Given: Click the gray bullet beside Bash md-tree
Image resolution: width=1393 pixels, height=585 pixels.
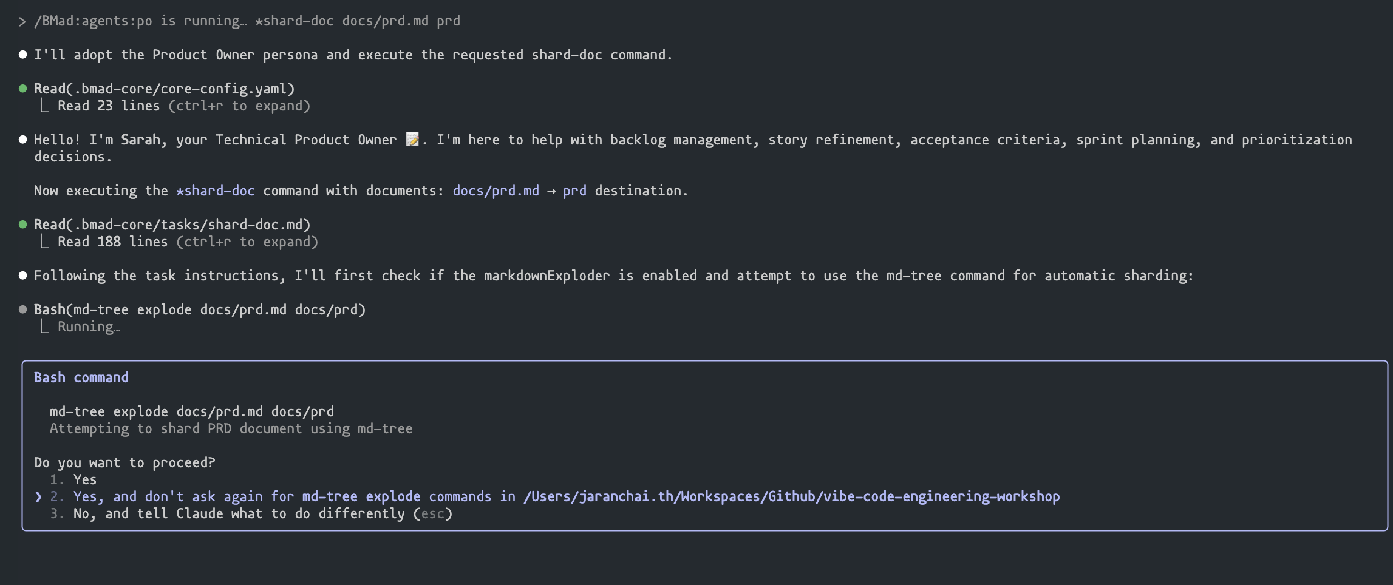Looking at the screenshot, I should 23,309.
